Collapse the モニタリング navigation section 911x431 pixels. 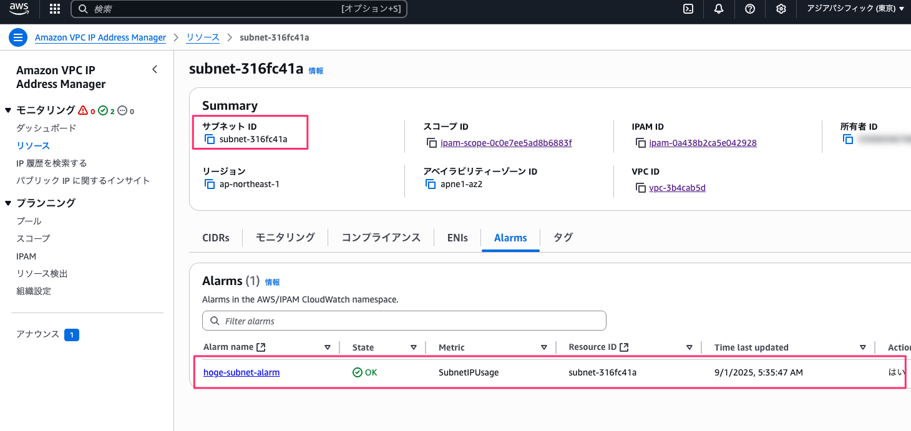tap(8, 110)
